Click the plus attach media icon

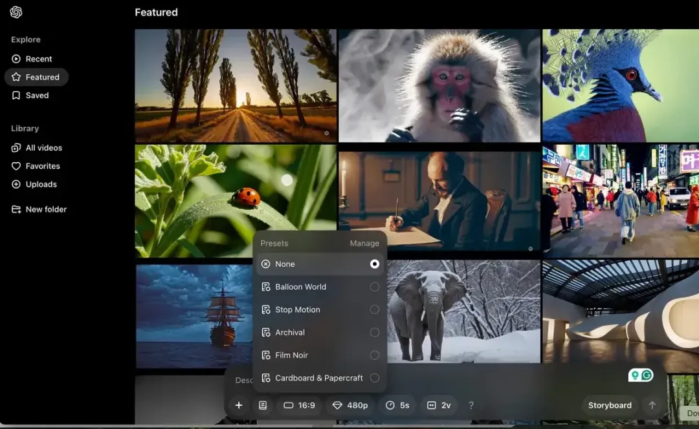(x=239, y=405)
